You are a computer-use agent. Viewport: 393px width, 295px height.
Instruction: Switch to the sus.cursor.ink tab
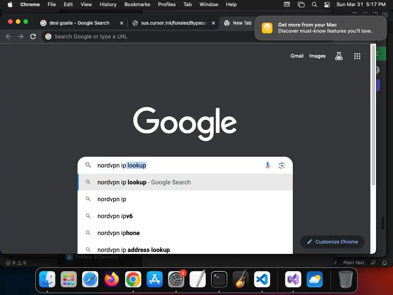(173, 23)
